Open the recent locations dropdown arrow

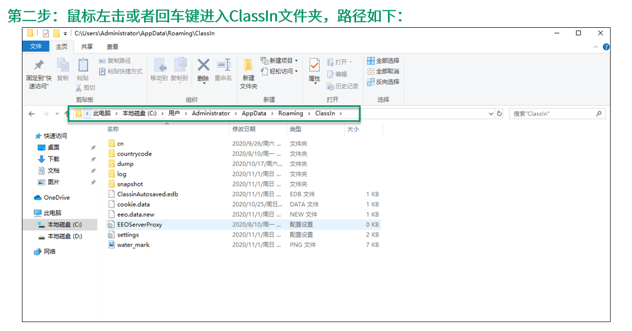click(x=57, y=114)
